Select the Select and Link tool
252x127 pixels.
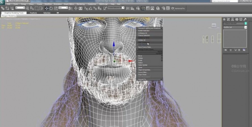pyautogui.click(x=3, y=8)
